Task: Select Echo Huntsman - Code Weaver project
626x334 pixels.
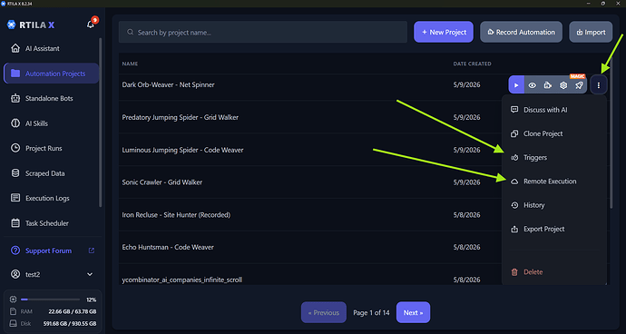Action: pos(168,247)
